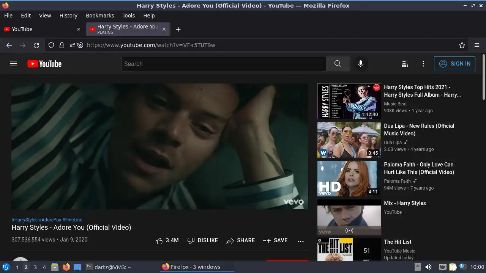Viewport: 486px width, 273px height.
Task: Launch Firefox from taskbar launcher
Action: (x=66, y=267)
